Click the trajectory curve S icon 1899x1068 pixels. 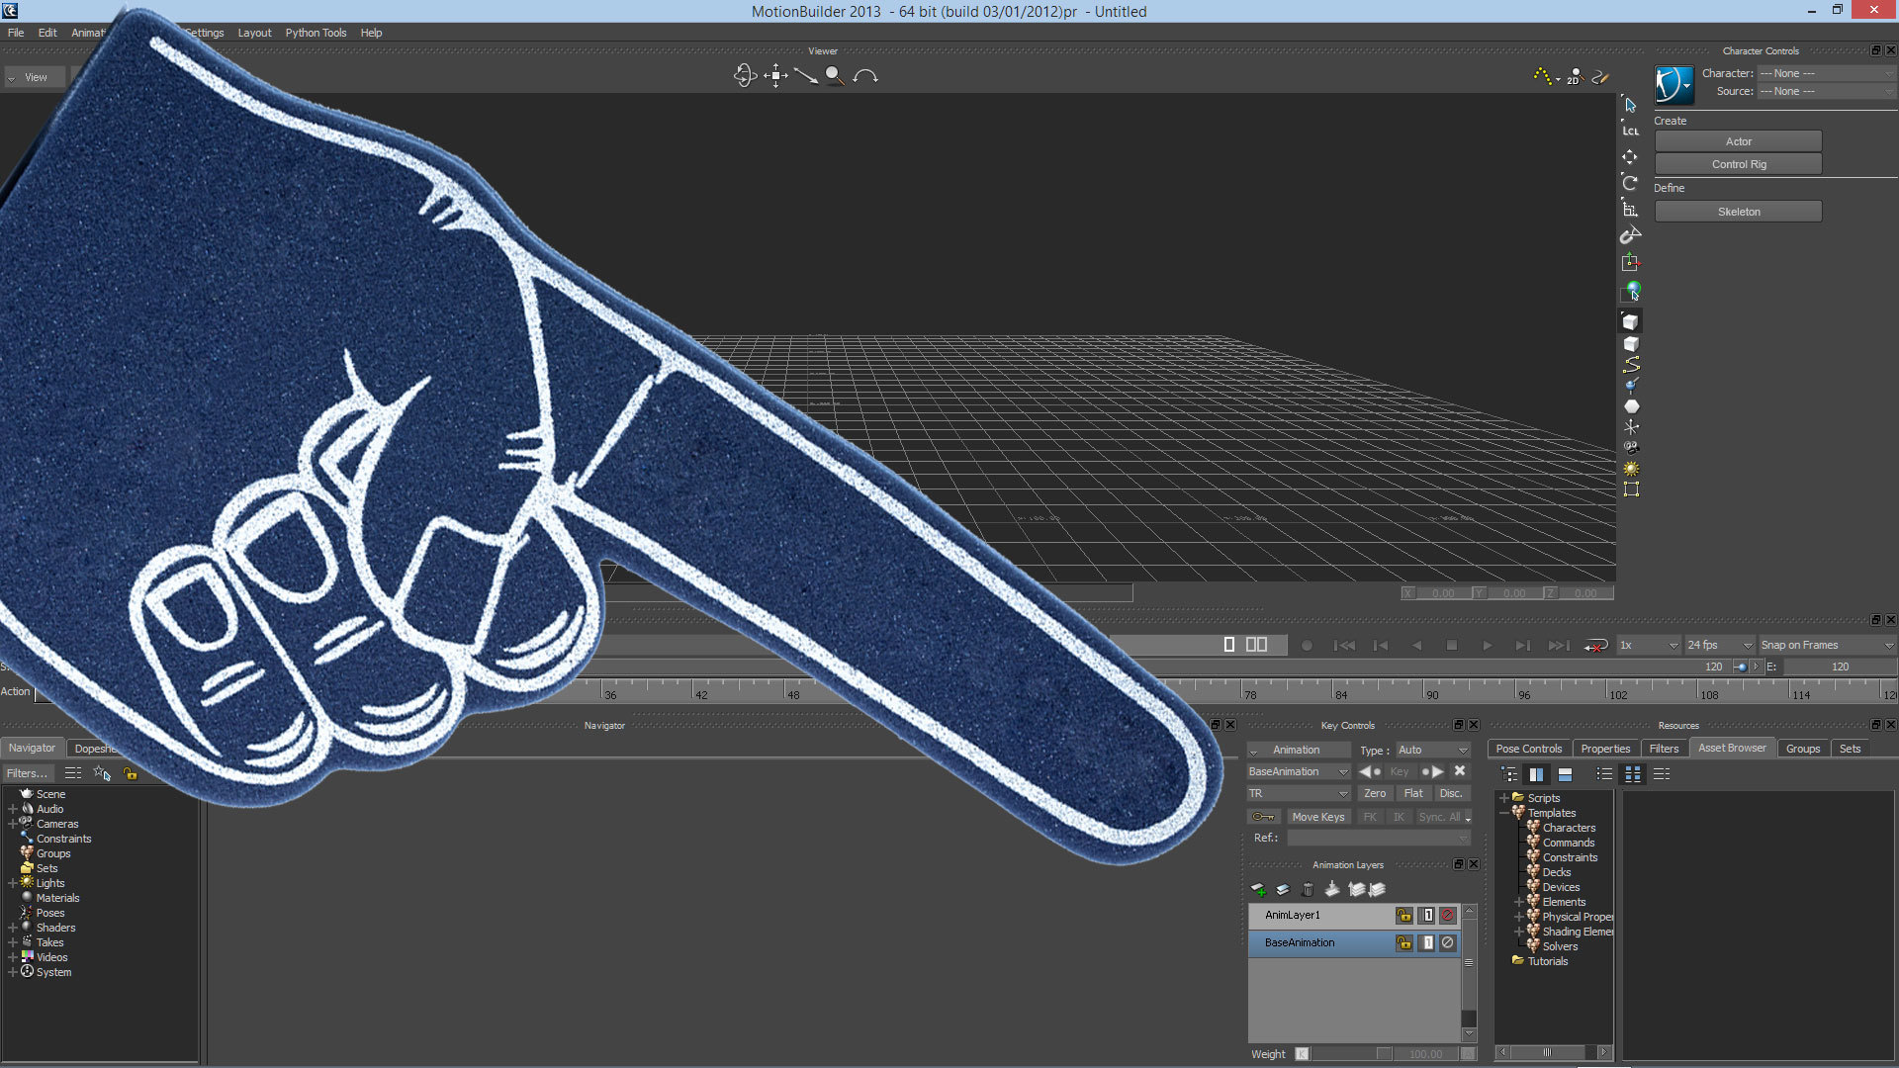[x=1631, y=365]
